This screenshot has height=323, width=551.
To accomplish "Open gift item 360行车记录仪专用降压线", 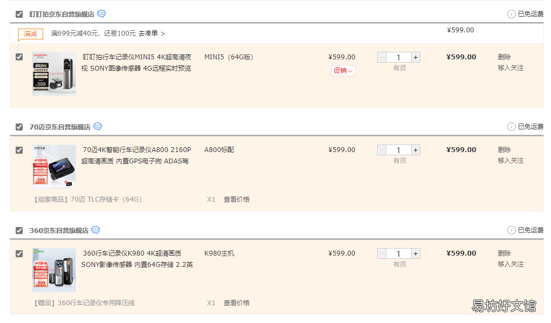I will coord(84,303).
